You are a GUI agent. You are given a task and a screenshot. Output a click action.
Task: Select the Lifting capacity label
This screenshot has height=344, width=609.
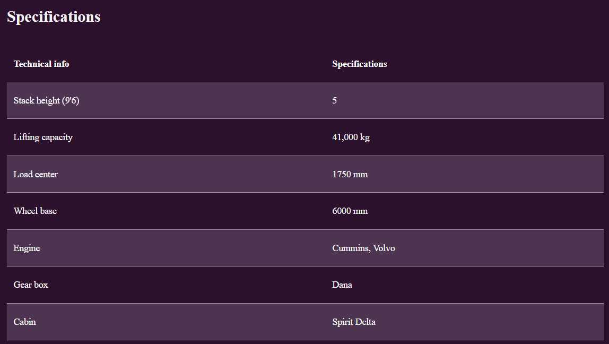pyautogui.click(x=43, y=137)
